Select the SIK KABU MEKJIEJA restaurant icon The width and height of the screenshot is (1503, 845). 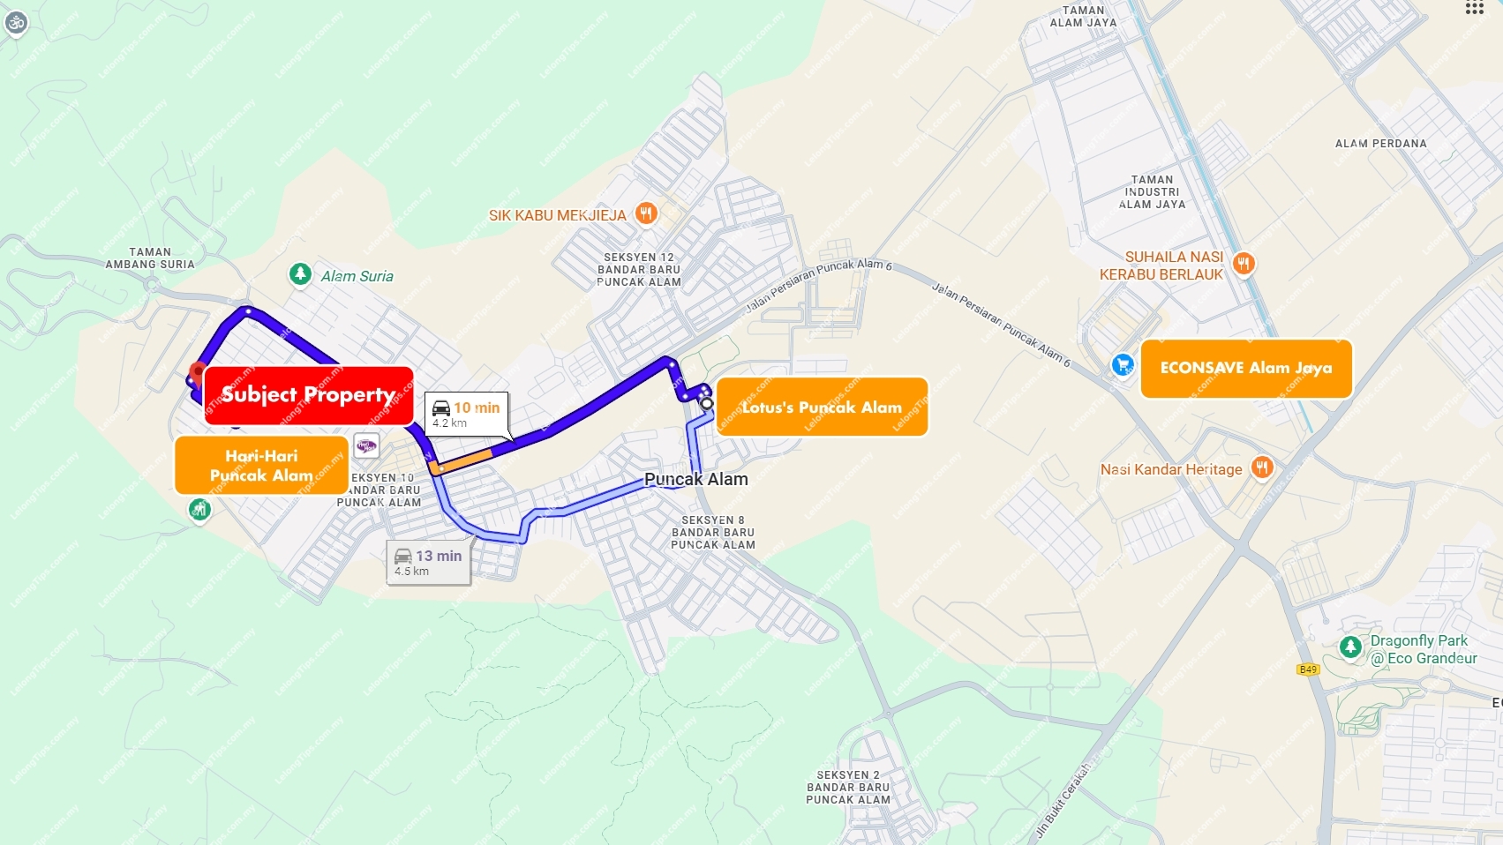[x=647, y=213]
